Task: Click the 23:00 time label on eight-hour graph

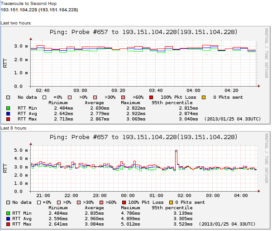Action: point(99,196)
